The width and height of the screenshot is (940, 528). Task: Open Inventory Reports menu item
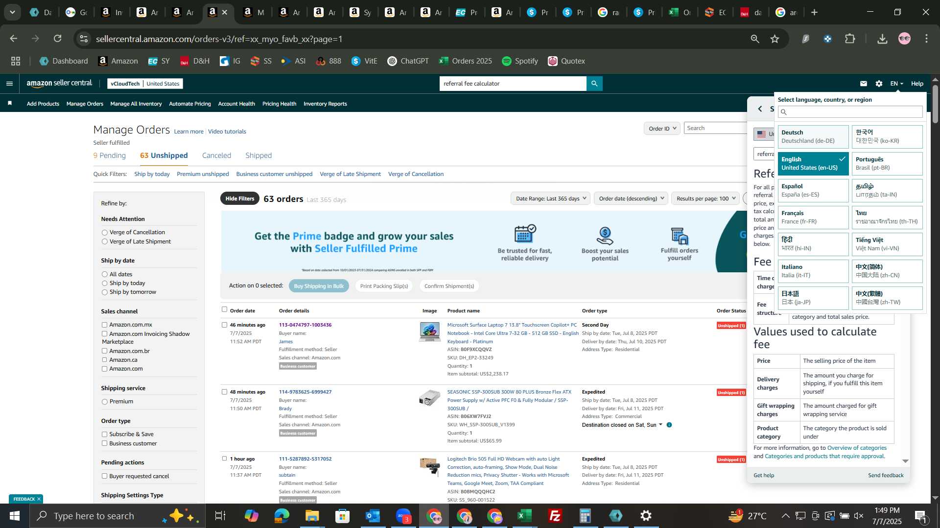click(325, 104)
